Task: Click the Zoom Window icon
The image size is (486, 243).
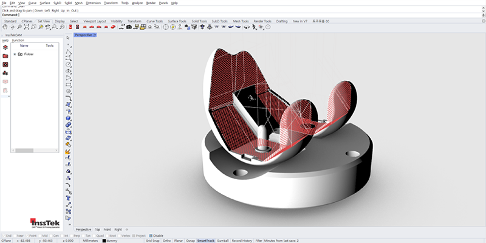Action: pyautogui.click(x=33, y=27)
